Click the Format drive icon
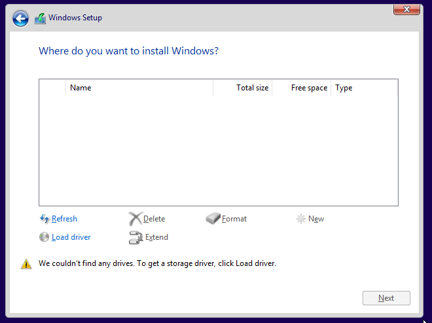Screen dimensions: 432x323 click(213, 219)
